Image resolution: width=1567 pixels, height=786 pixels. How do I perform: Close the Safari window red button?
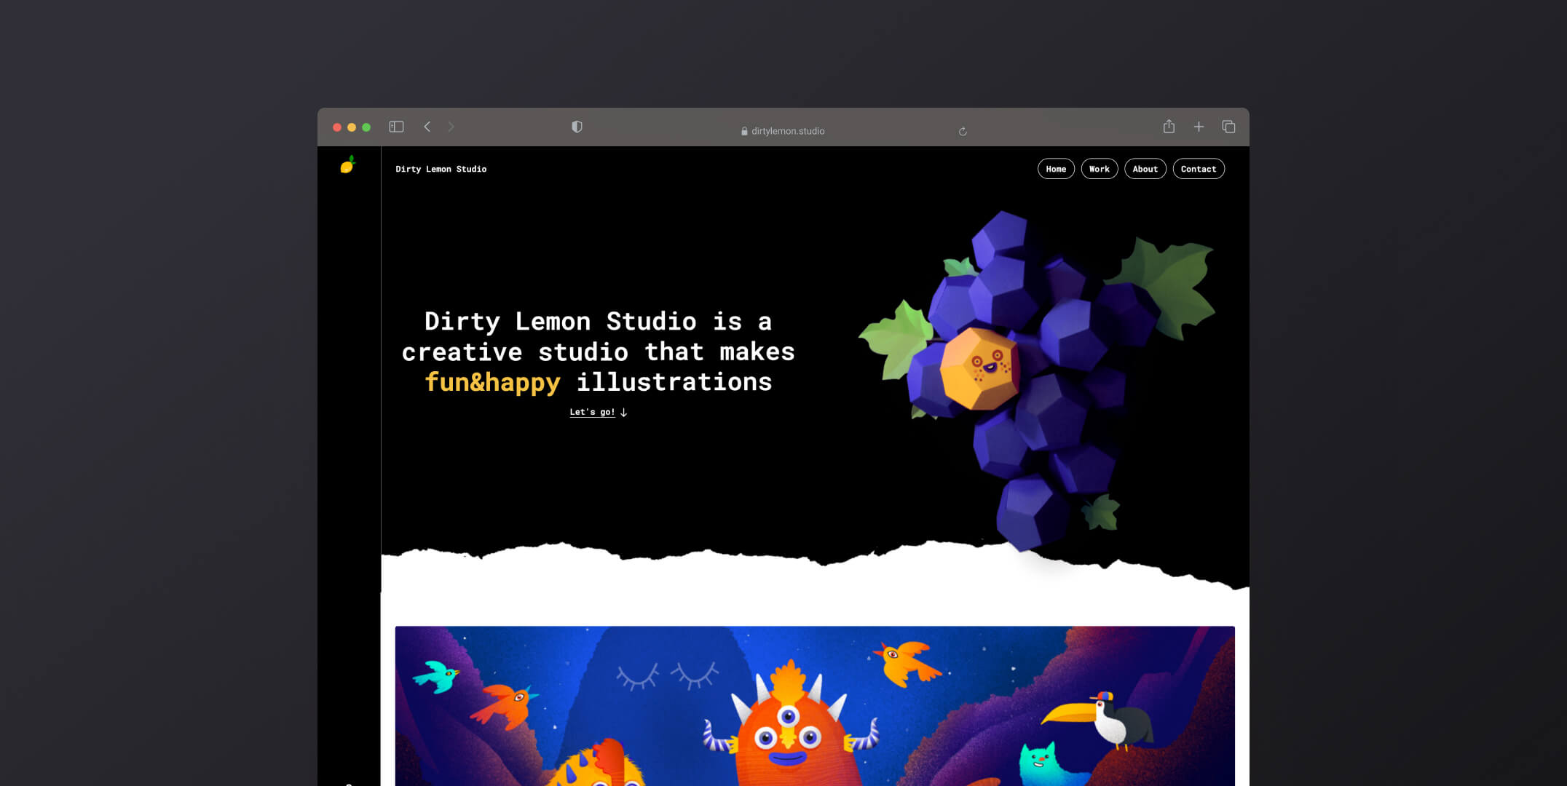[337, 127]
